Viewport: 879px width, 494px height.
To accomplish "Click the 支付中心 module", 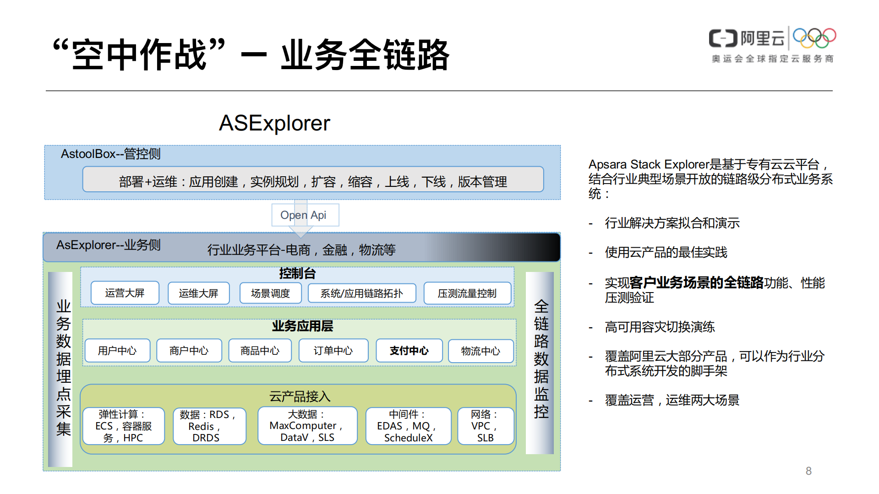I will coord(408,351).
